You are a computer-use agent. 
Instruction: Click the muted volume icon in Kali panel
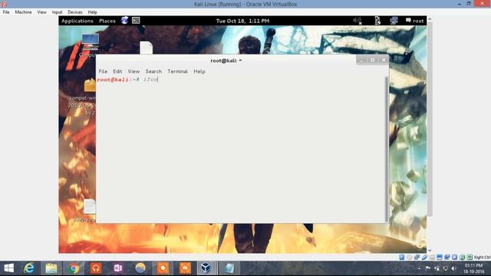coord(358,21)
